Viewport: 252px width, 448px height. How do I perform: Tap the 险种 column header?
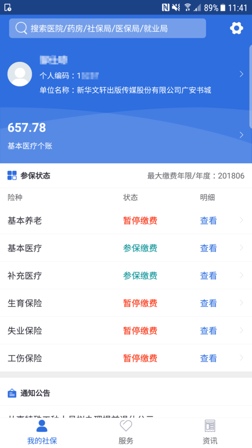(15, 197)
